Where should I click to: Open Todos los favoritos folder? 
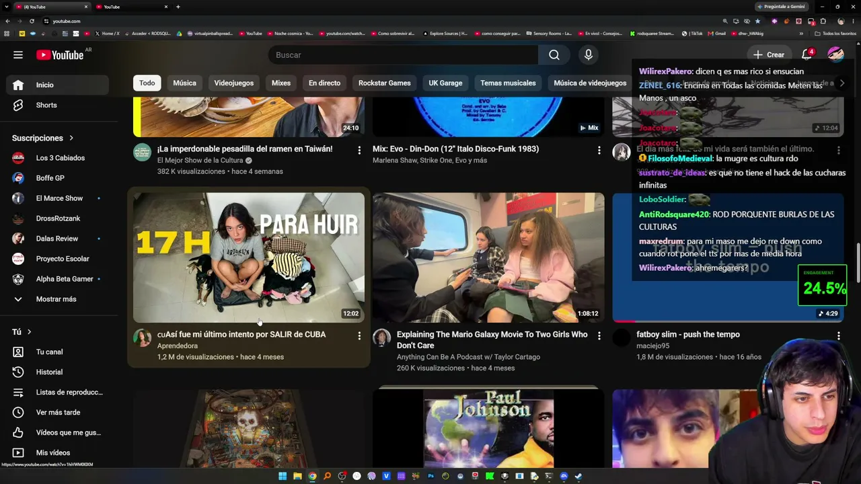coord(835,33)
